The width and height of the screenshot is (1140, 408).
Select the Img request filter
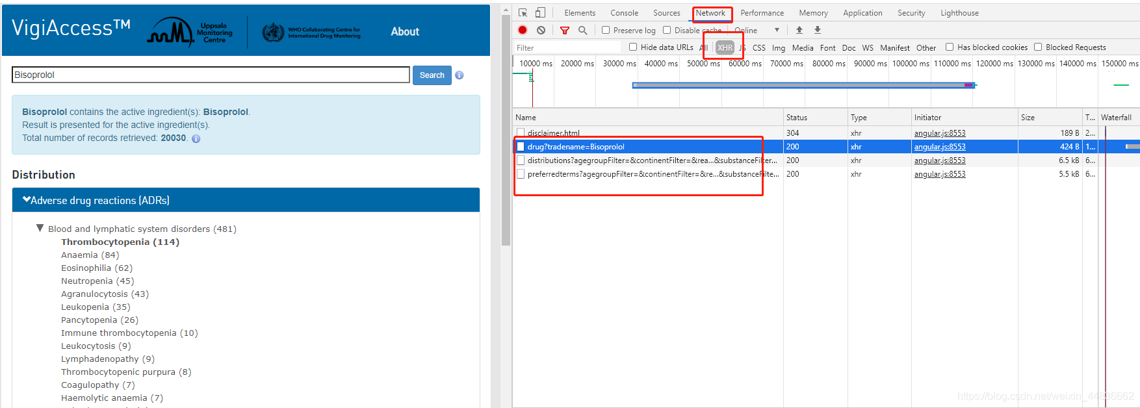point(779,47)
